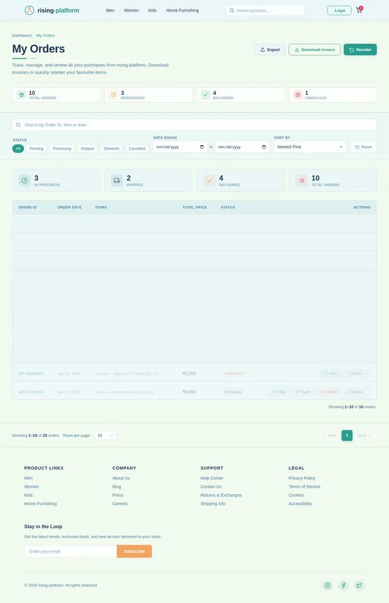Open the Home Furnishing navigation menu
This screenshot has width=389, height=603.
[x=182, y=10]
